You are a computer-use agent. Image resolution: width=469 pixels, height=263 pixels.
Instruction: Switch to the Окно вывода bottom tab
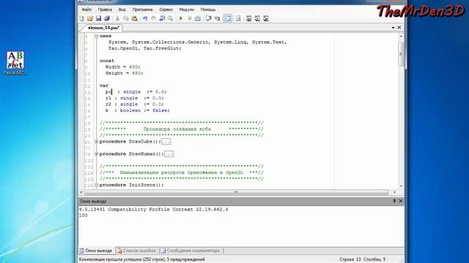pyautogui.click(x=96, y=251)
